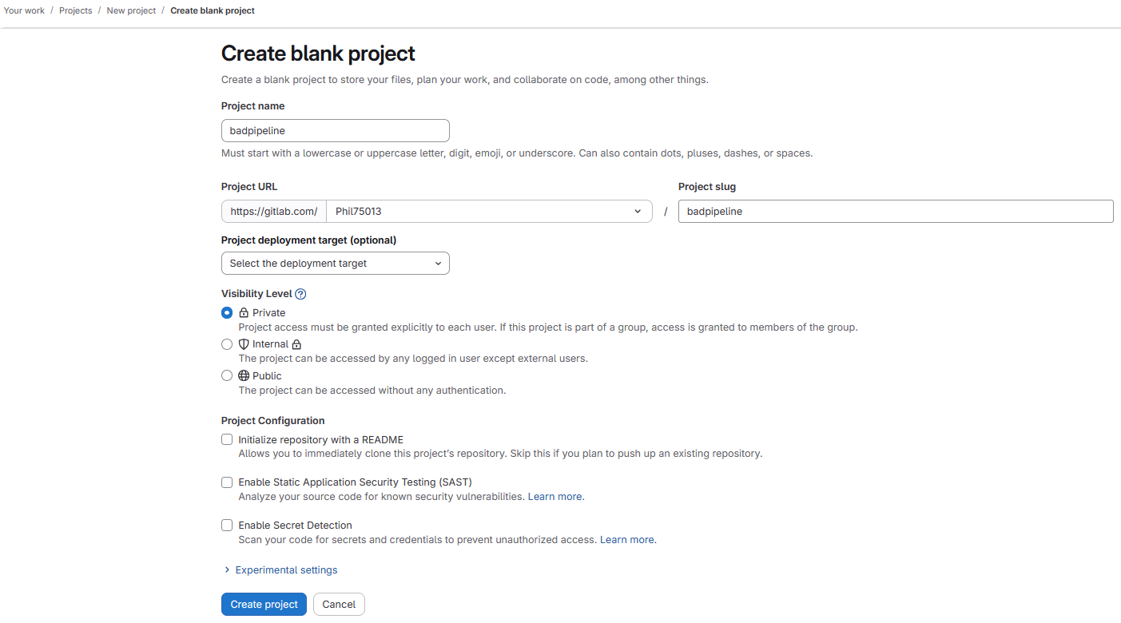Open the deployment target dropdown
This screenshot has height=623, width=1121.
tap(336, 264)
